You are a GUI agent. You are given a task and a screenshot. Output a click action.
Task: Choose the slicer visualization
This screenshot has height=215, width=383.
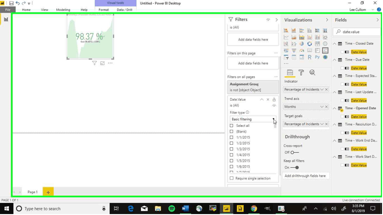tap(286, 57)
